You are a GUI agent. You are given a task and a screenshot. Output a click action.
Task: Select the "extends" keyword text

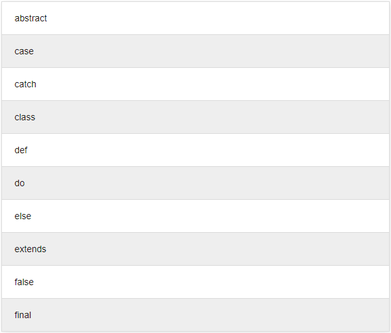tap(30, 249)
